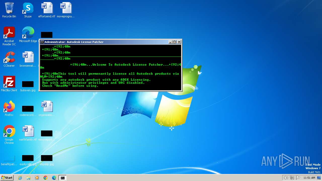Viewport: 322px width, 181px height.
Task: Launch Skype from the desktop
Action: pyautogui.click(x=28, y=10)
